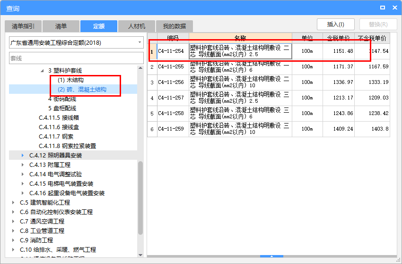This screenshot has width=402, height=264.
Task: Click the price cell 1409.24
Action: coord(339,129)
